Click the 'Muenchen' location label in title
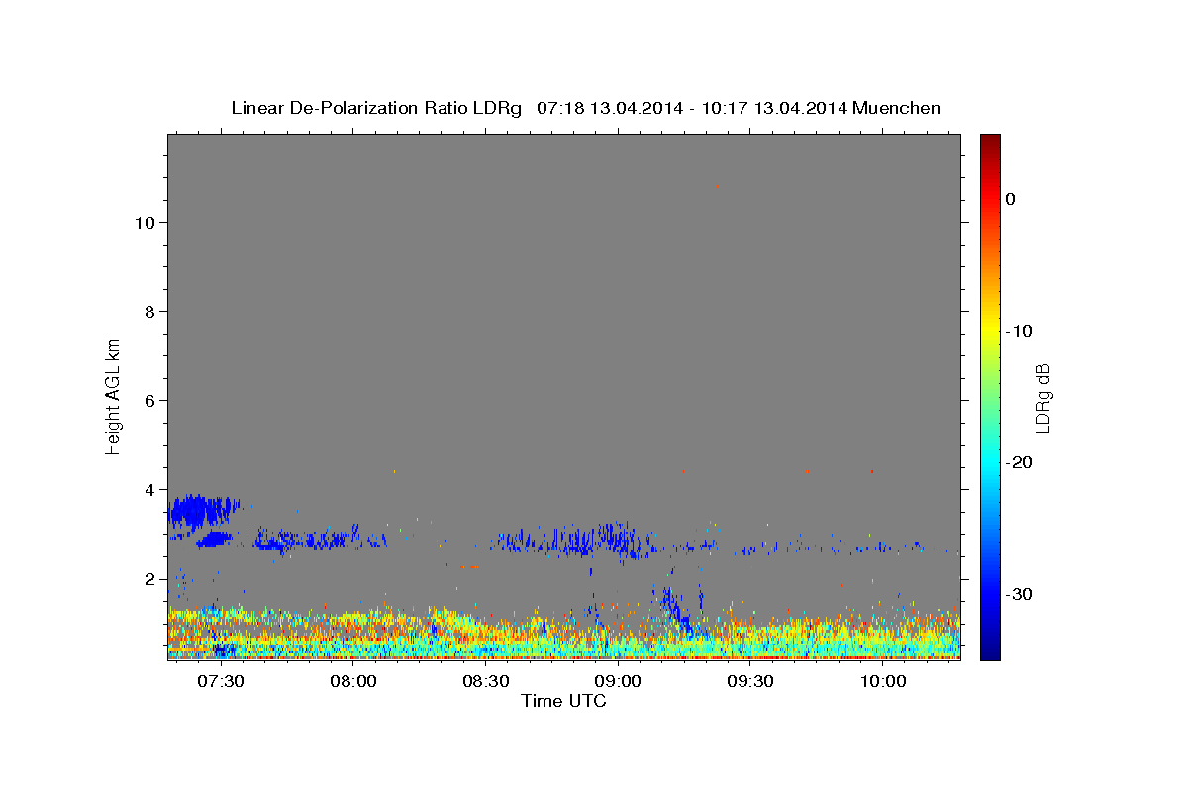 [x=897, y=108]
